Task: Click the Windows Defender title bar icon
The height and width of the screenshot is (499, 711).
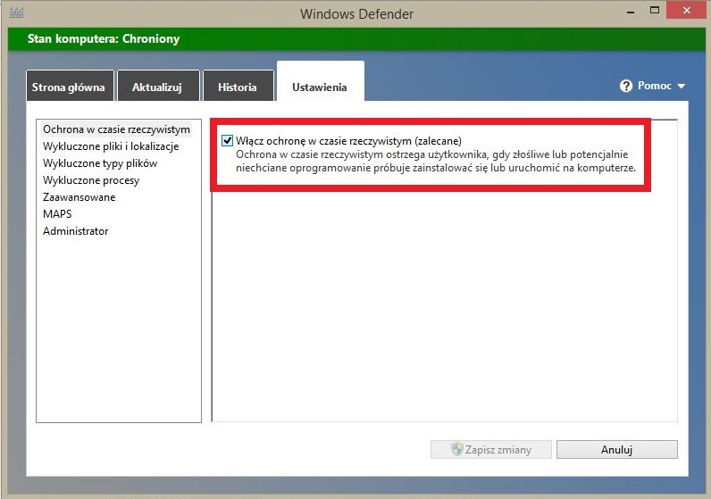Action: [16, 12]
